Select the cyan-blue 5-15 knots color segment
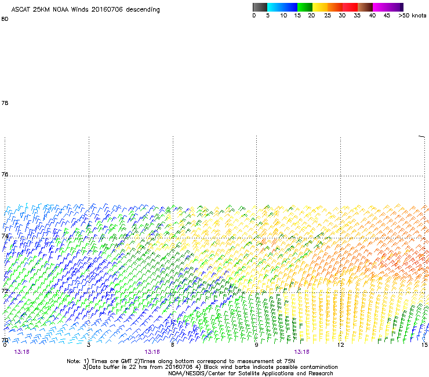Viewport: 429px width, 377px height. pyautogui.click(x=282, y=7)
